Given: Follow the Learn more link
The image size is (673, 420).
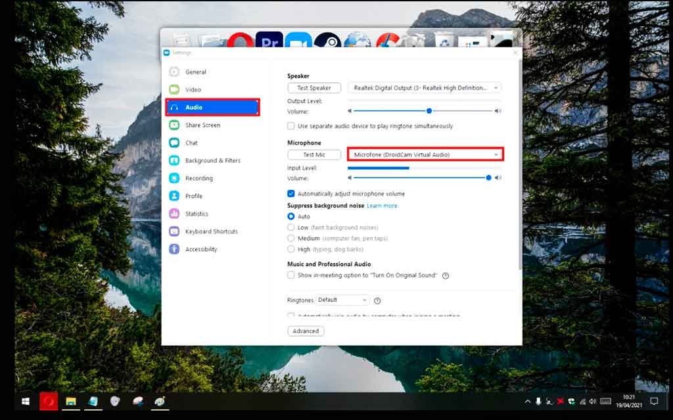Looking at the screenshot, I should click(382, 206).
